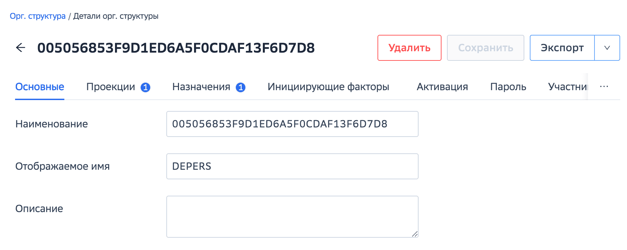Screen dimensions: 627x250
Task: Click the count badge beside Назначения
Action: point(241,87)
